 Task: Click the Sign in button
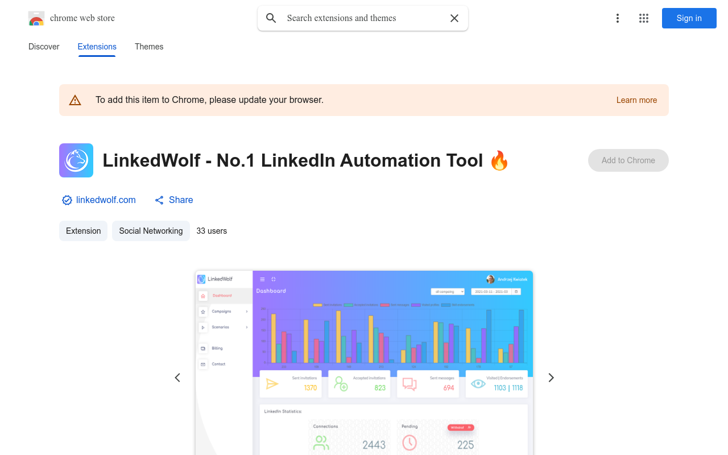[689, 18]
